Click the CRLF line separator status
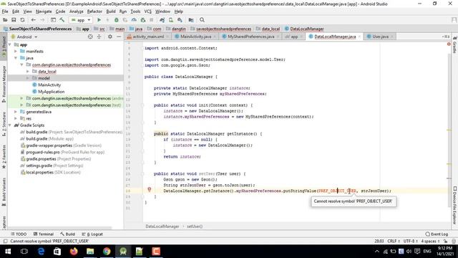The height and width of the screenshot is (258, 458). click(x=394, y=241)
